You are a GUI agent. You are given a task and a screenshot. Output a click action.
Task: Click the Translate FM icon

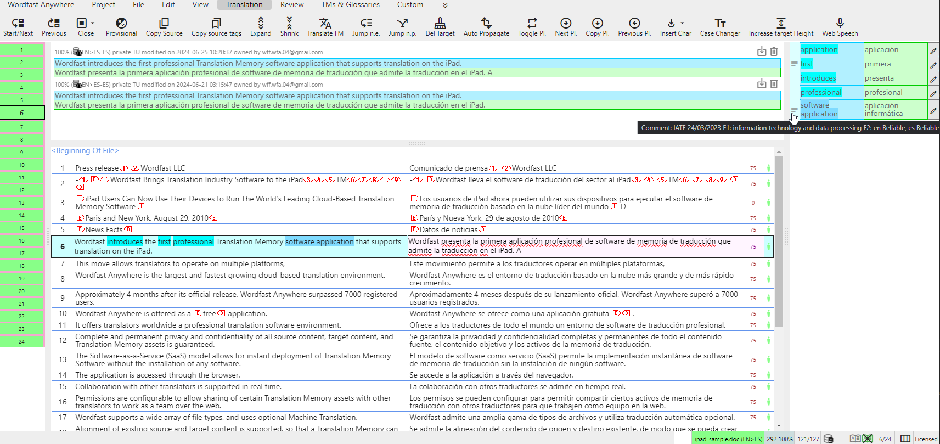pos(325,23)
